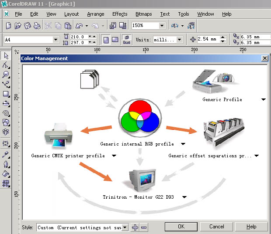Click the Import icon
The width and height of the screenshot is (271, 234).
tap(113, 26)
